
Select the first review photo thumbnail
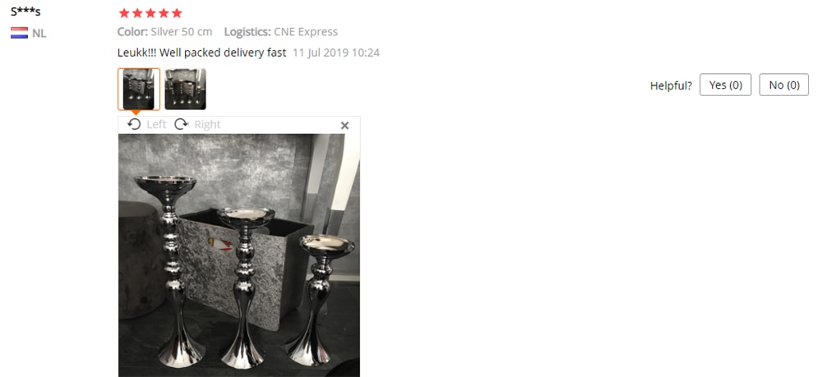point(139,89)
